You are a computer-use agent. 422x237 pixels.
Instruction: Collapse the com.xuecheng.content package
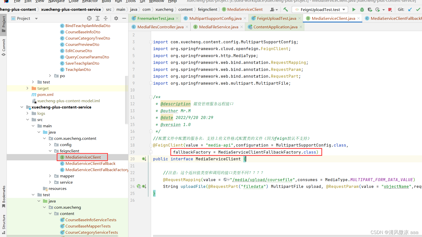tap(44, 138)
